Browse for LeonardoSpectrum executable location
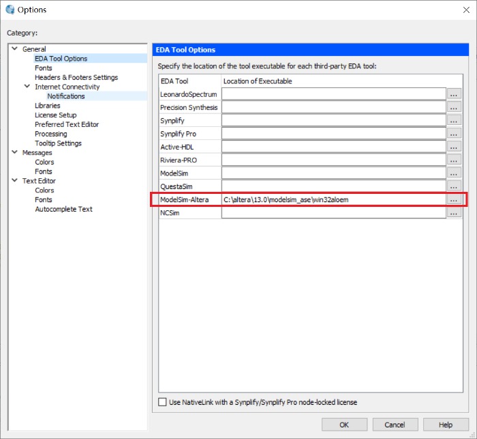This screenshot has height=439, width=477. (x=454, y=94)
